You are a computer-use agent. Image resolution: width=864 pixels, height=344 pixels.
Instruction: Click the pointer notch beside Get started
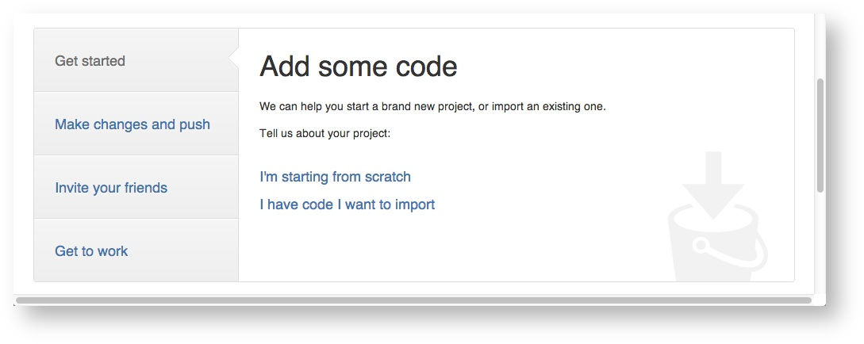tap(233, 60)
